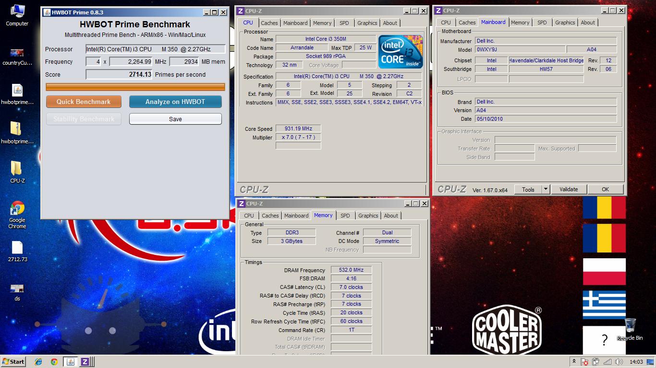Switch to CPU tab in the Memory CPU-Z window
Screen dimensions: 656x368
pyautogui.click(x=249, y=216)
